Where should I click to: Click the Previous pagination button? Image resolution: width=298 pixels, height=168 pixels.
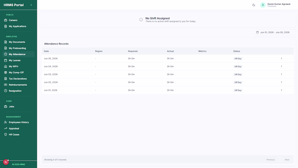coord(270,160)
